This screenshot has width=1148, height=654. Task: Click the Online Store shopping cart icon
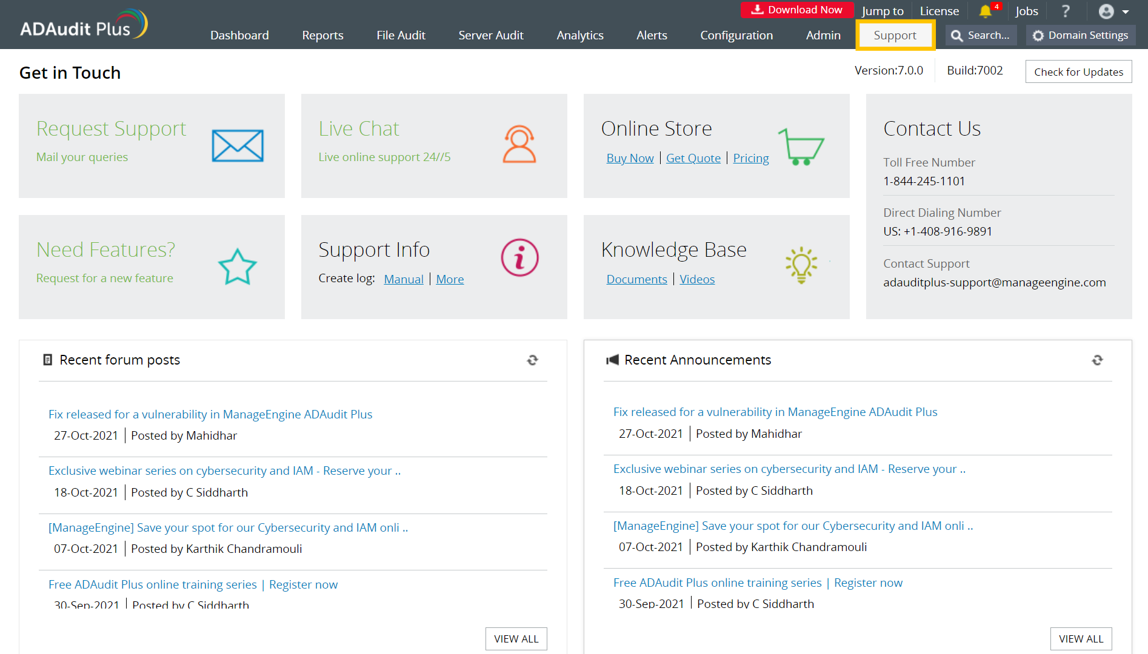point(801,146)
